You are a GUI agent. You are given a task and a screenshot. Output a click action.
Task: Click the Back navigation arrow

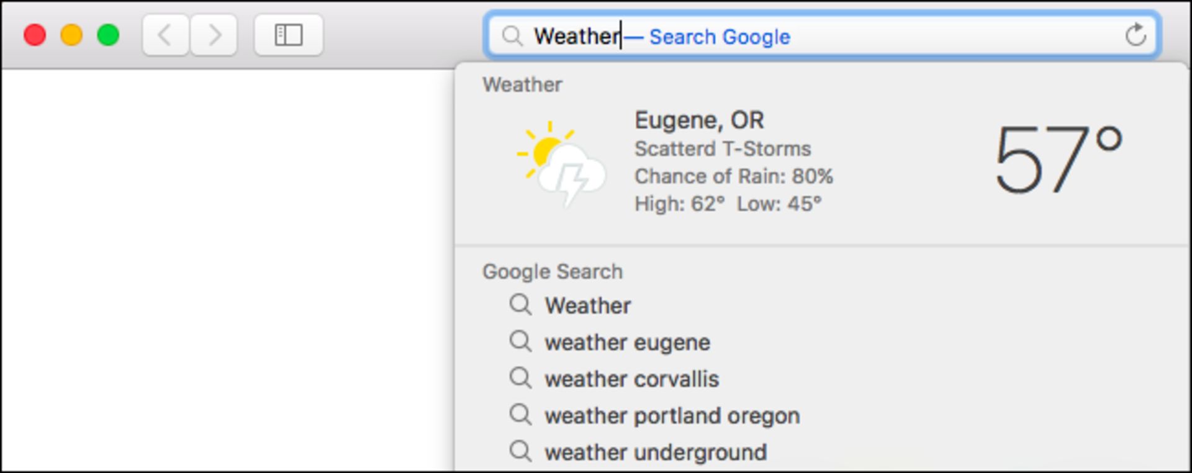(165, 35)
